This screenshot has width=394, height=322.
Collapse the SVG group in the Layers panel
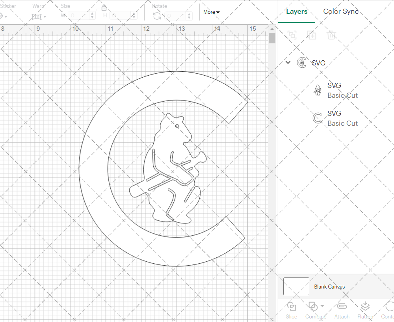coord(288,62)
